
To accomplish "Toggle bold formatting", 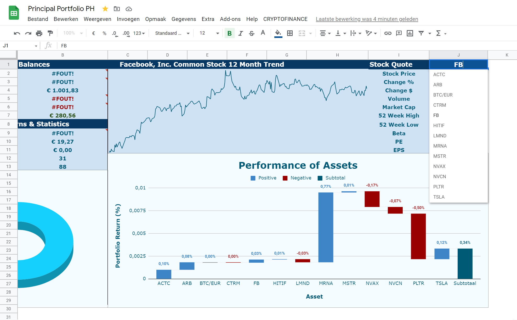I will click(230, 33).
